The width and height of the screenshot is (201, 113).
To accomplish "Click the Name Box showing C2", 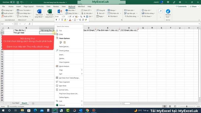I will pyautogui.click(x=7, y=24).
